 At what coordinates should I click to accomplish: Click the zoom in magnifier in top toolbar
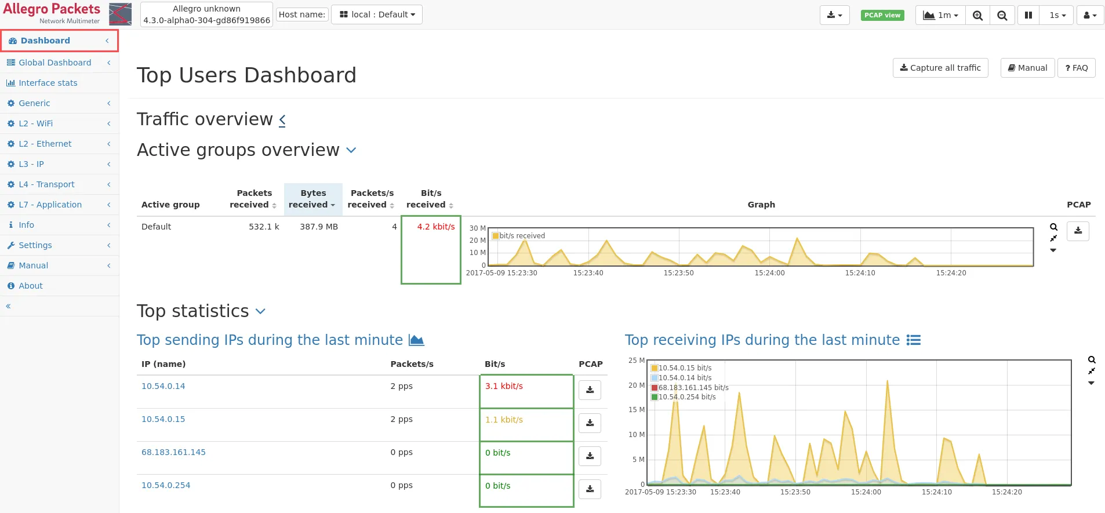977,15
